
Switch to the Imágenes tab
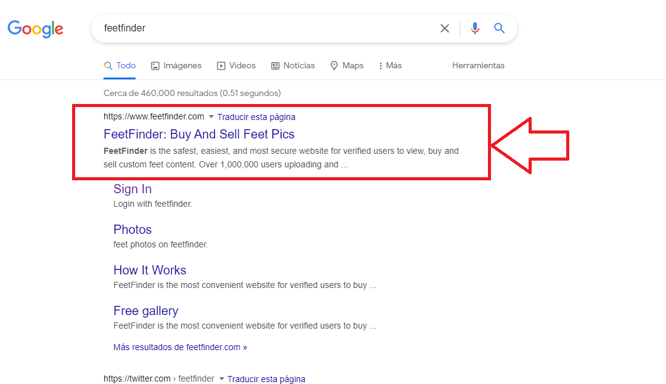coord(176,66)
